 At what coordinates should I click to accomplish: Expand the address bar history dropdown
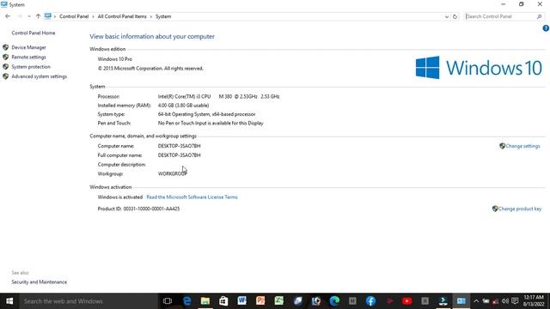pyautogui.click(x=447, y=16)
